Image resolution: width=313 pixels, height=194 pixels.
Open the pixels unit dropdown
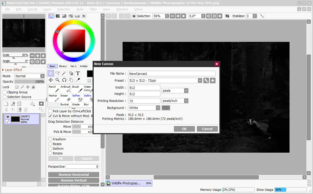pos(186,91)
